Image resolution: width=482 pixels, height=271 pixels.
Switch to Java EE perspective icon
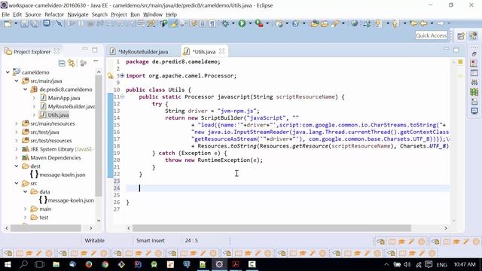click(473, 36)
